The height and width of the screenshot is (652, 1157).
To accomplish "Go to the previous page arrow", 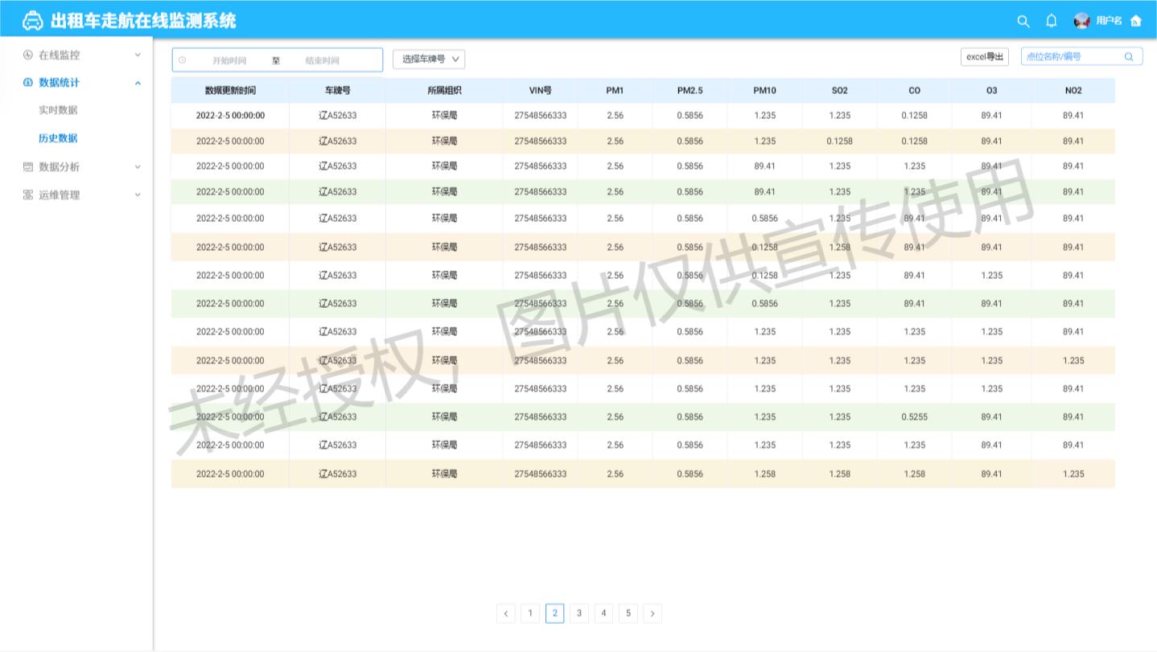I will [506, 613].
